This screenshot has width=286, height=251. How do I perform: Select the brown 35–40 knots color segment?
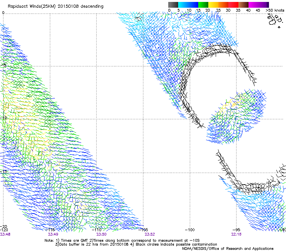(x=243, y=5)
